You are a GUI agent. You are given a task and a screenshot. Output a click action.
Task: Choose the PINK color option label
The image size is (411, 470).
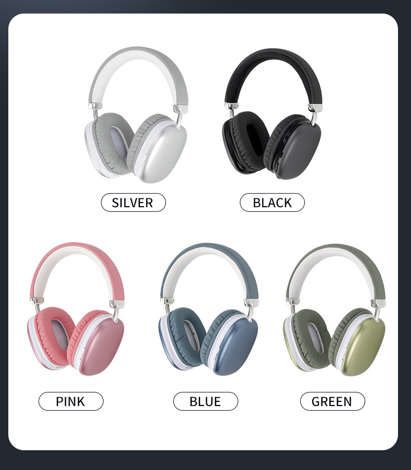click(x=71, y=401)
